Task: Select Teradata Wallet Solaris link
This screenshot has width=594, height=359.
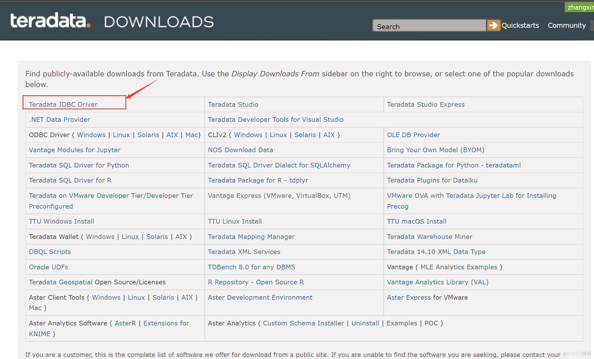Action: tap(157, 237)
